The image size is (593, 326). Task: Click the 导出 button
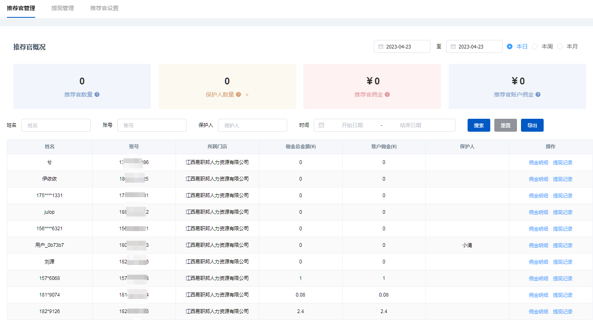532,125
